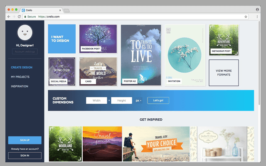Bookmark page with the star icon
The height and width of the screenshot is (166, 266).
coord(246,17)
